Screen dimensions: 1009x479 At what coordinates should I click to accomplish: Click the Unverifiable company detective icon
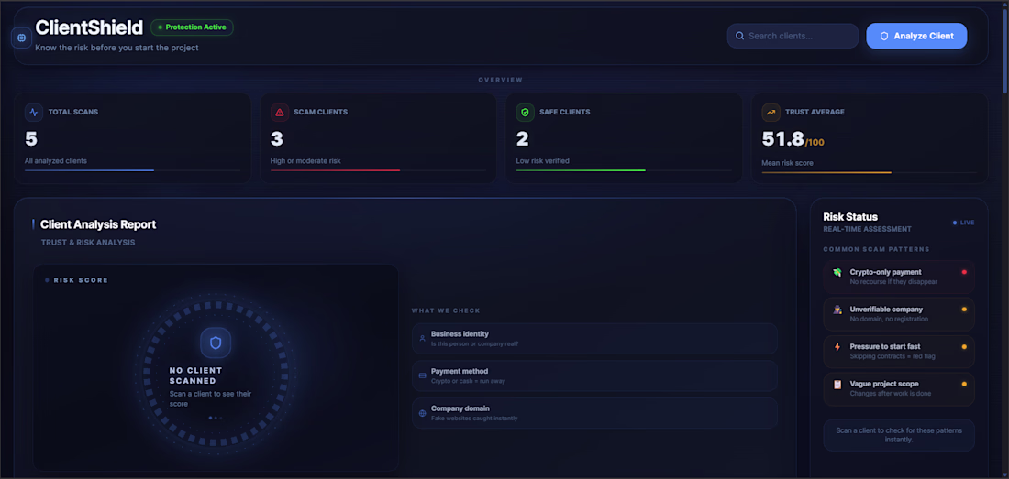pos(837,310)
